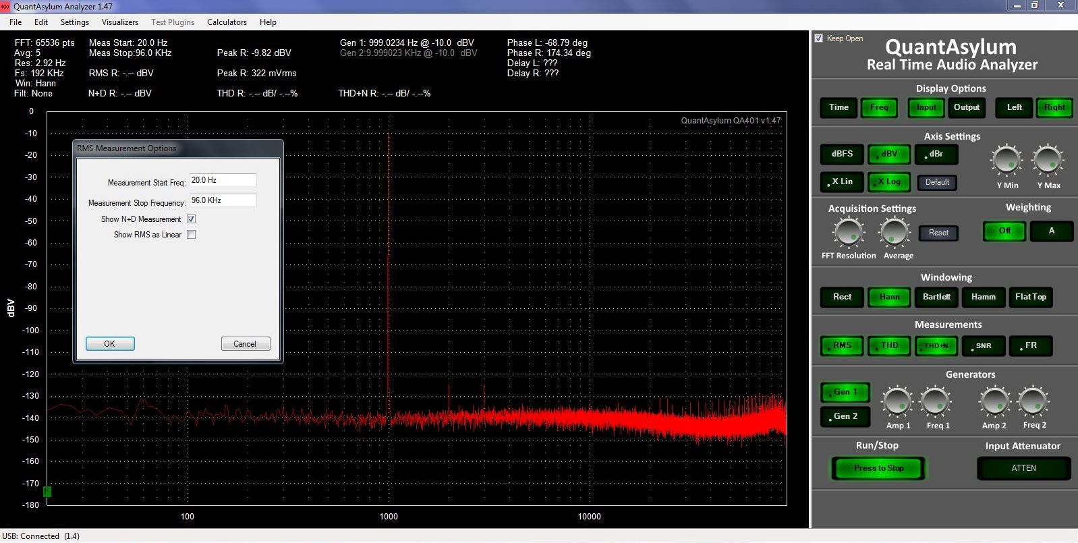Enable A weighting
The height and width of the screenshot is (543, 1078).
coord(1051,231)
